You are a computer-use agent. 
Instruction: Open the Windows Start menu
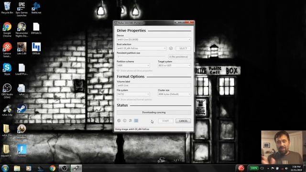coord(5,168)
